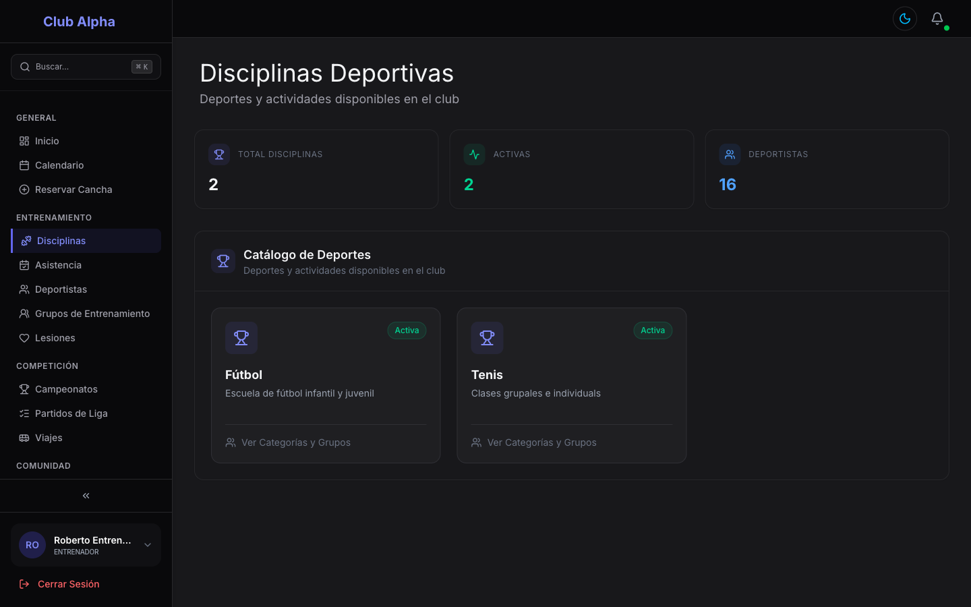Navigate to Deportistas in sidebar
Screen dimensions: 971x607
(86, 289)
